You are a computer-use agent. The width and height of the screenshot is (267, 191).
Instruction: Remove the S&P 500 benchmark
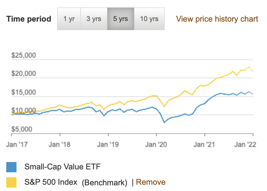click(151, 182)
